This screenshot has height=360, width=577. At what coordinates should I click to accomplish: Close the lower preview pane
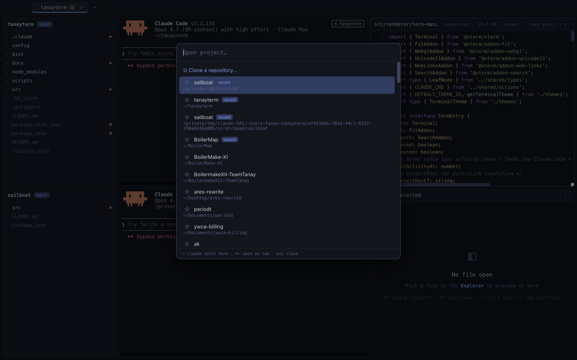[565, 195]
